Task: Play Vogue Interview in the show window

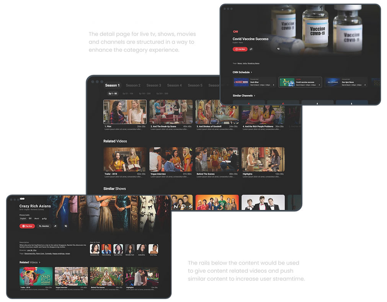Action: tap(171, 159)
